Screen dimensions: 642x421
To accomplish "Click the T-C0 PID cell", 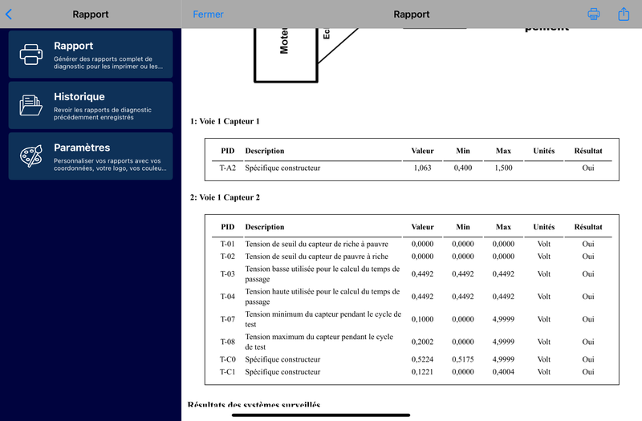I will point(228,359).
